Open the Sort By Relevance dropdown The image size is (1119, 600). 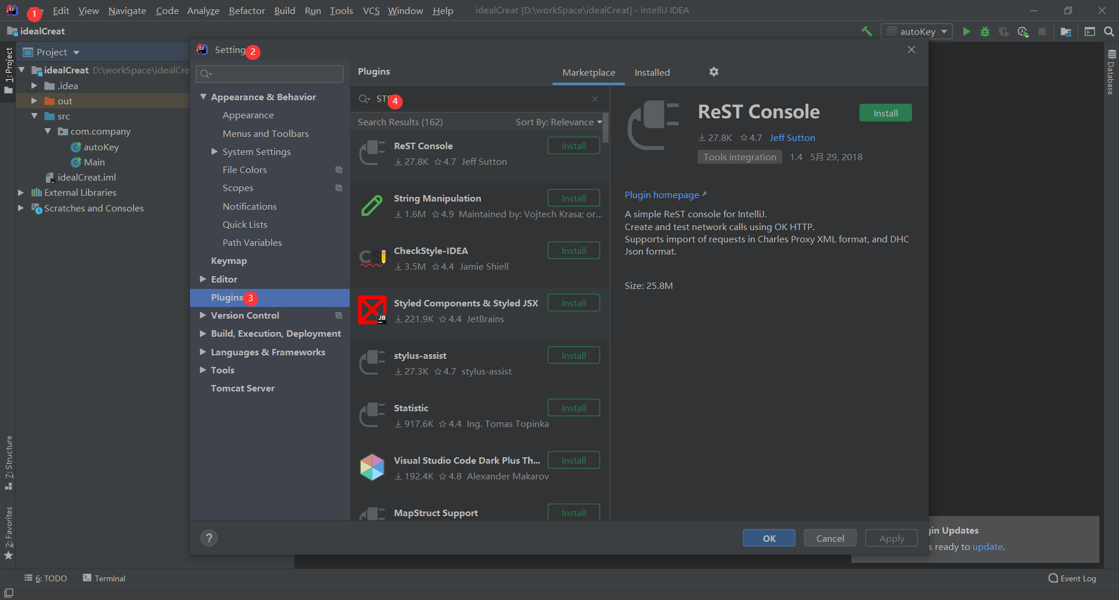(559, 122)
